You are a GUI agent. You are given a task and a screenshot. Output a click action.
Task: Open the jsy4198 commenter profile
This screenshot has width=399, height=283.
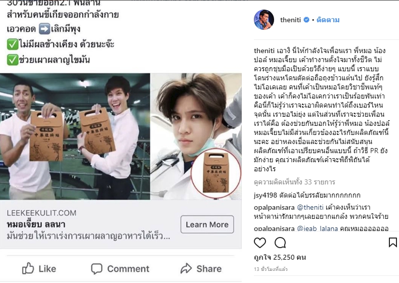click(x=265, y=195)
